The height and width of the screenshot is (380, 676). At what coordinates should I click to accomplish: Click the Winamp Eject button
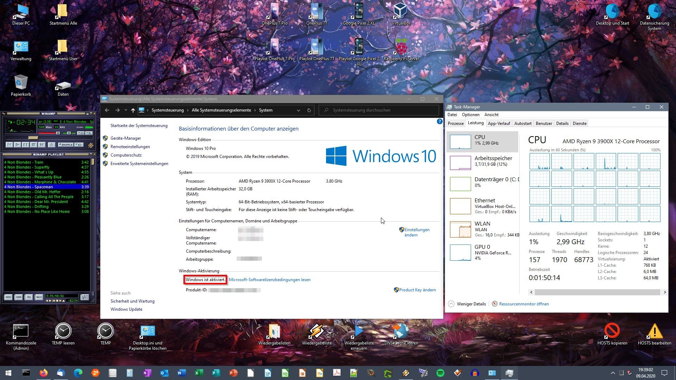click(x=52, y=145)
